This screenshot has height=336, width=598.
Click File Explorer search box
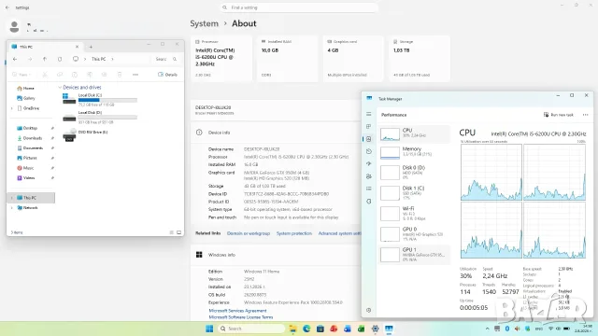(166, 59)
